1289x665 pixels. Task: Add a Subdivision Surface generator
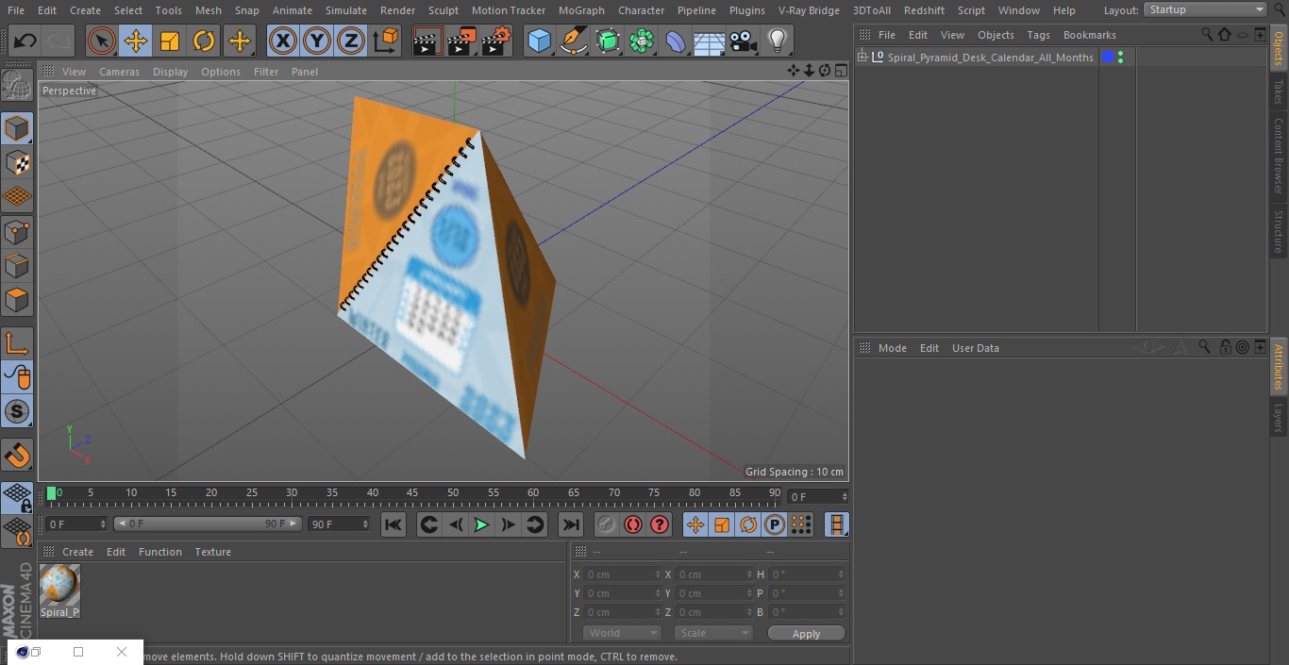pyautogui.click(x=608, y=41)
